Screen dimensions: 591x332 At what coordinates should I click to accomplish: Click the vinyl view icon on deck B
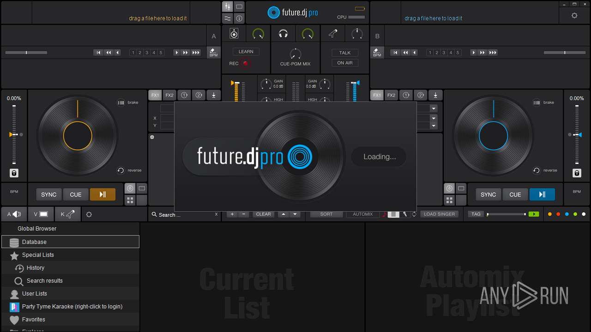pyautogui.click(x=449, y=188)
